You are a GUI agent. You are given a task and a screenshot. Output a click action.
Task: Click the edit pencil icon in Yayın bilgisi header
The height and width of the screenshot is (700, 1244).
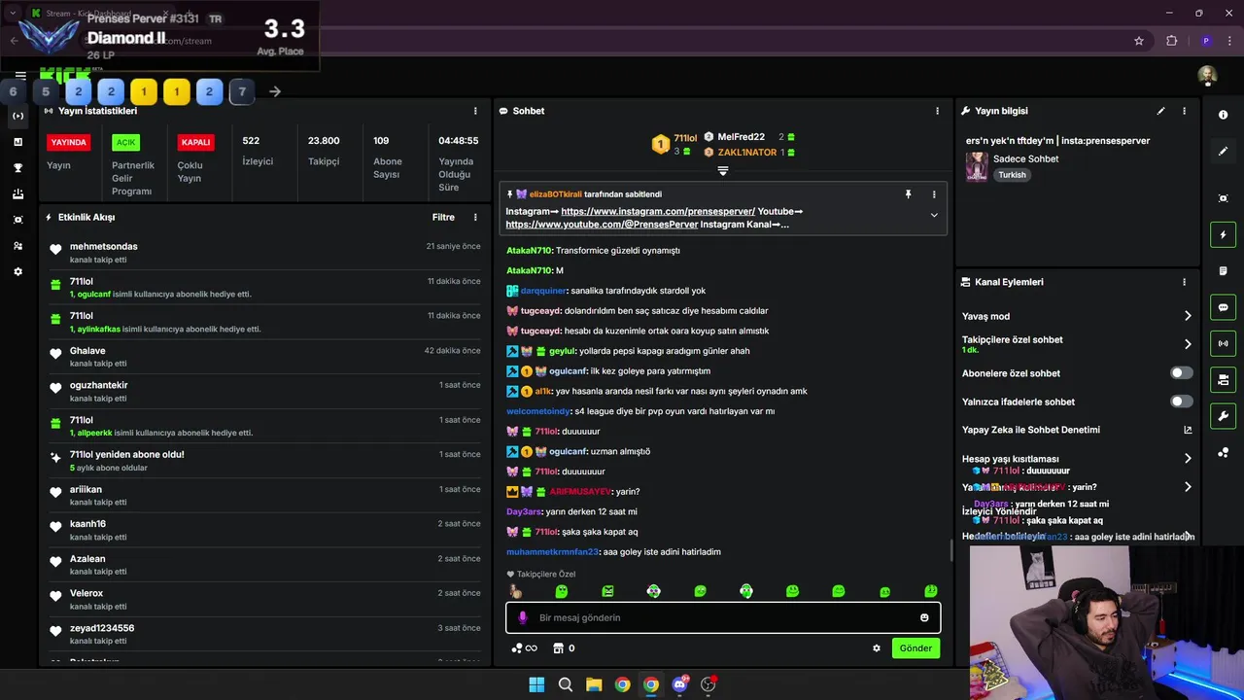click(1160, 111)
